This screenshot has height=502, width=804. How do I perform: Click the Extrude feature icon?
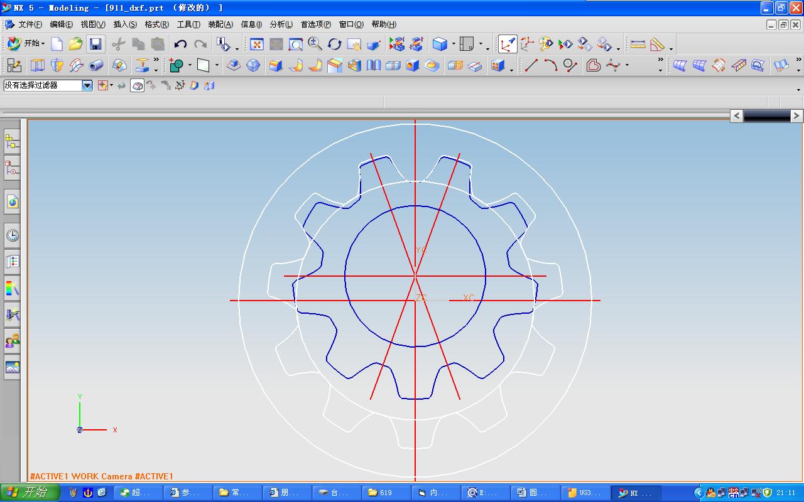tap(38, 65)
